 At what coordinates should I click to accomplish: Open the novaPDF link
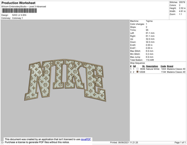coord(86,139)
